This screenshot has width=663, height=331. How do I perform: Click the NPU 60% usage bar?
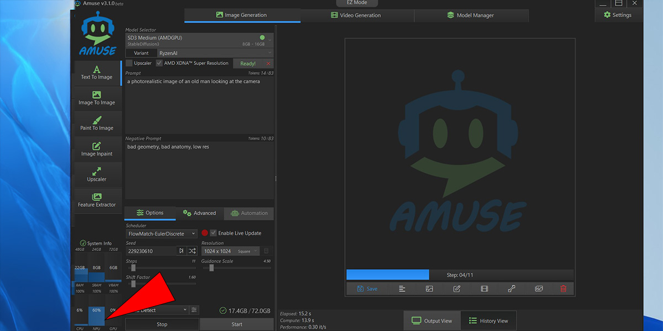click(x=97, y=312)
